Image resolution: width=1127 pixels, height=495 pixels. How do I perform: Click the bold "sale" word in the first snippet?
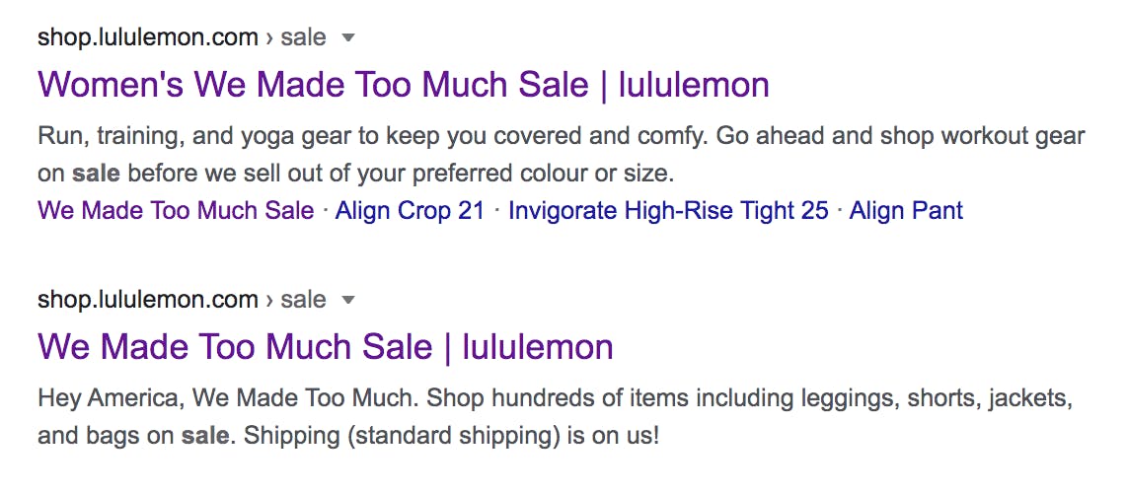pos(96,175)
